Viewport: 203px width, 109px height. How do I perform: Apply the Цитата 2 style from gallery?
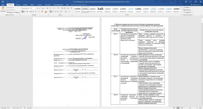(x=146, y=10)
